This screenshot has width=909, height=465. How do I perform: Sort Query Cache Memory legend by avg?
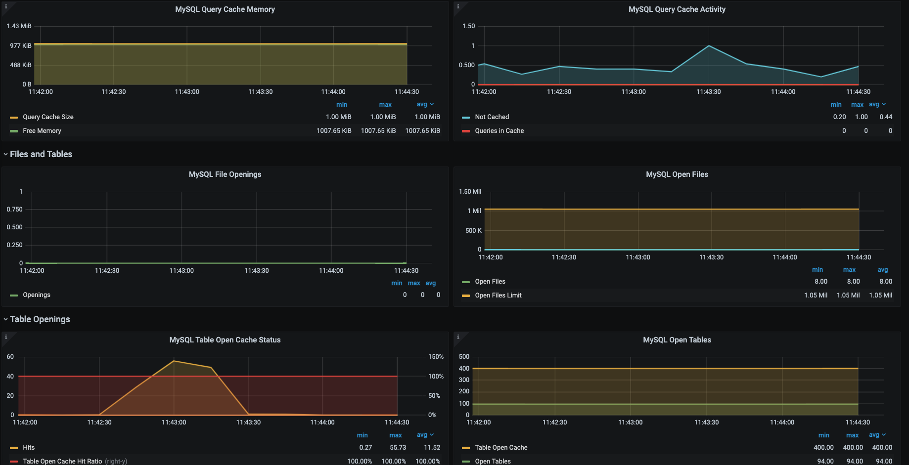(425, 105)
